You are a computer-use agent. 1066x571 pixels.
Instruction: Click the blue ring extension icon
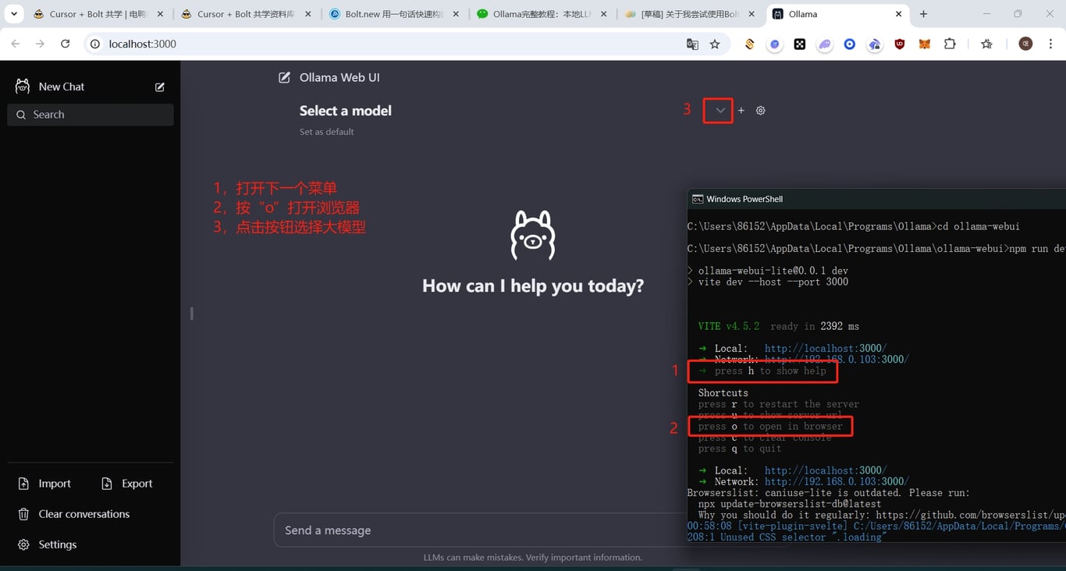(850, 44)
